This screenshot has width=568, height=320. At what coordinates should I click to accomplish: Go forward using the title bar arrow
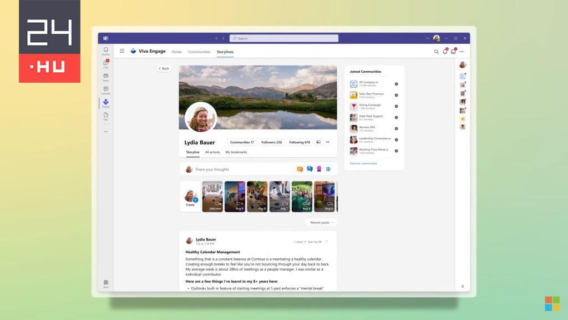[223, 38]
